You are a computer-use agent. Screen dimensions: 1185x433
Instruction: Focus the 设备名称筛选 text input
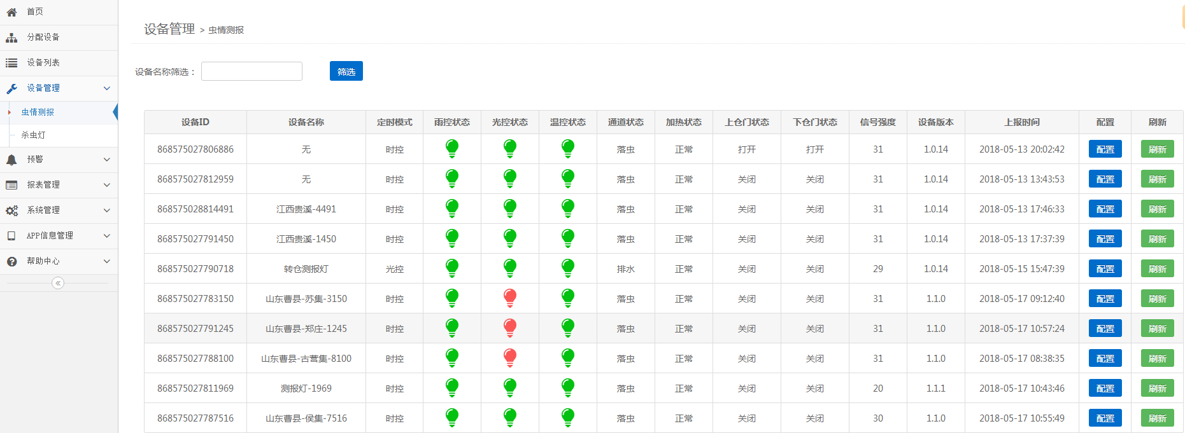pyautogui.click(x=252, y=71)
